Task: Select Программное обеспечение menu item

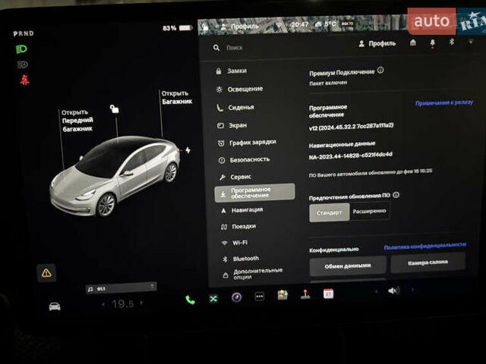Action: click(x=254, y=193)
